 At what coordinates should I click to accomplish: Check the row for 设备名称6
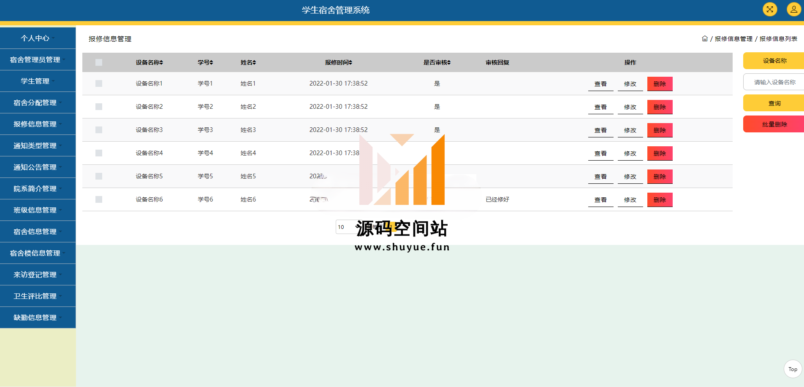[99, 199]
